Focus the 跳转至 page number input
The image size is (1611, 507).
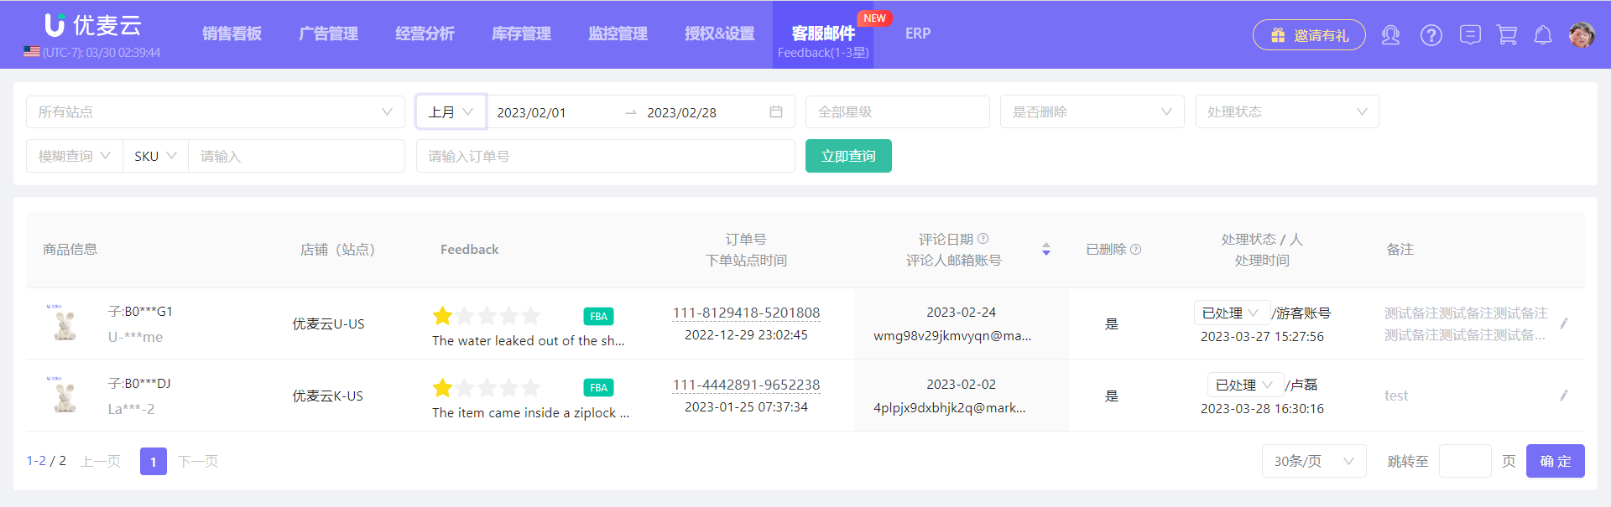[x=1465, y=461]
